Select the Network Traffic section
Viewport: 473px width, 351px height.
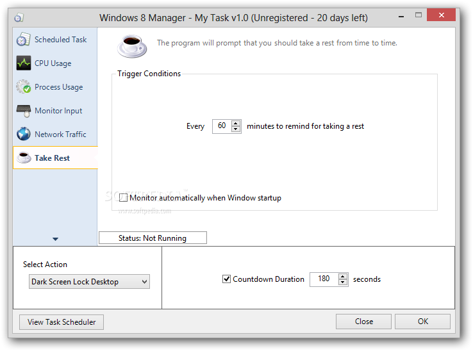55,134
